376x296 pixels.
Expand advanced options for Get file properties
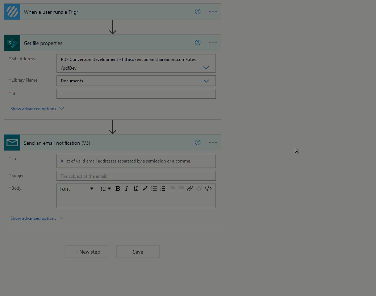(x=37, y=109)
